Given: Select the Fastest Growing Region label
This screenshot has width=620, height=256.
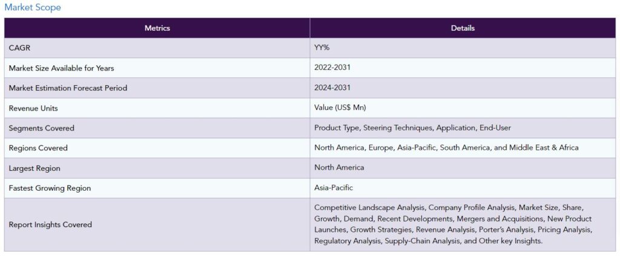Looking at the screenshot, I should [x=50, y=188].
